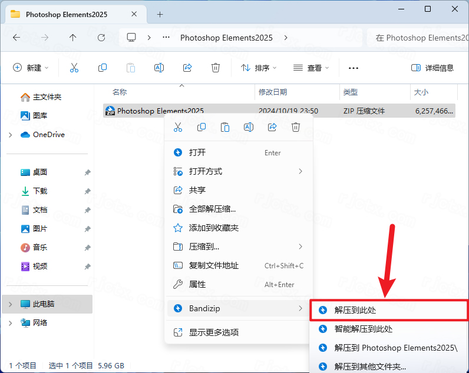Click the Share icon in the toolbar
The width and height of the screenshot is (469, 373).
click(x=187, y=68)
